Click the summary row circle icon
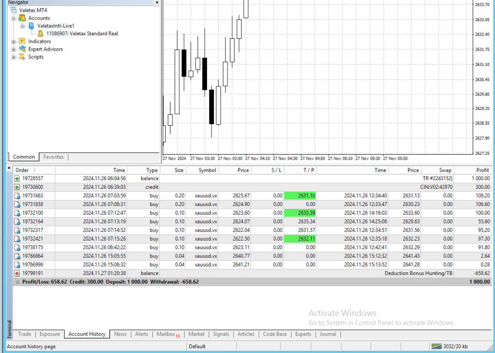The width and height of the screenshot is (495, 353). click(18, 282)
